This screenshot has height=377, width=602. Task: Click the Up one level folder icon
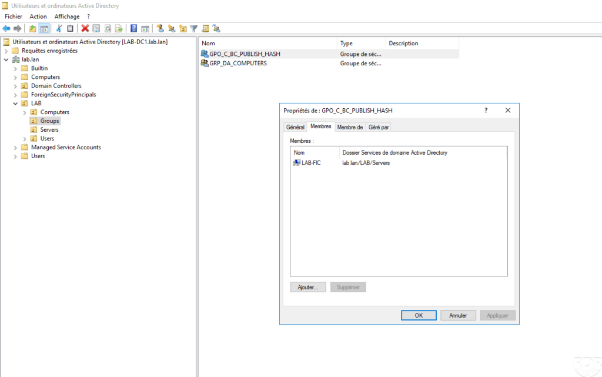(x=33, y=28)
